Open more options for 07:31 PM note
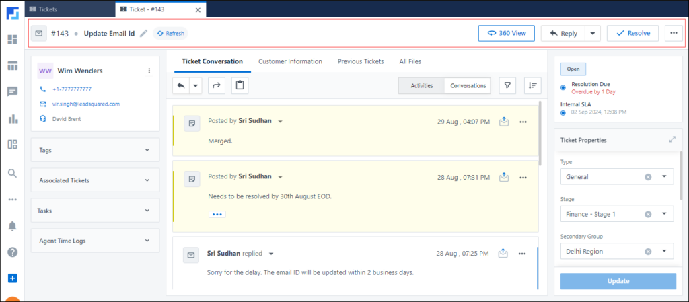689x302 pixels. [523, 178]
